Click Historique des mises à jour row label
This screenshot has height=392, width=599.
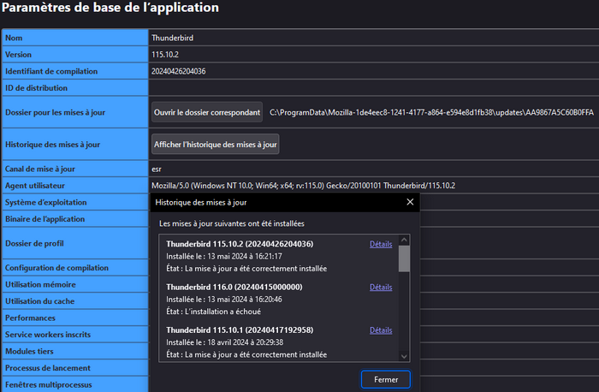(x=53, y=145)
